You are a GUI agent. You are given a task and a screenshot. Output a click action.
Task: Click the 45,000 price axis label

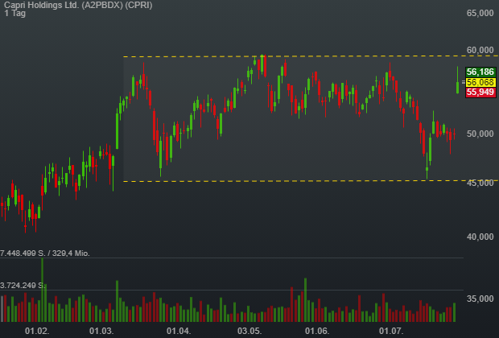pyautogui.click(x=480, y=183)
